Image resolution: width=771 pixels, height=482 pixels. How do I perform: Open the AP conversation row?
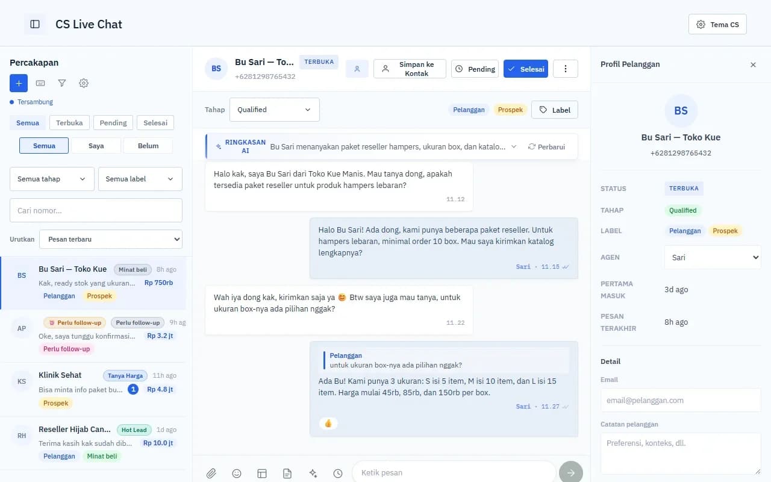pos(93,336)
